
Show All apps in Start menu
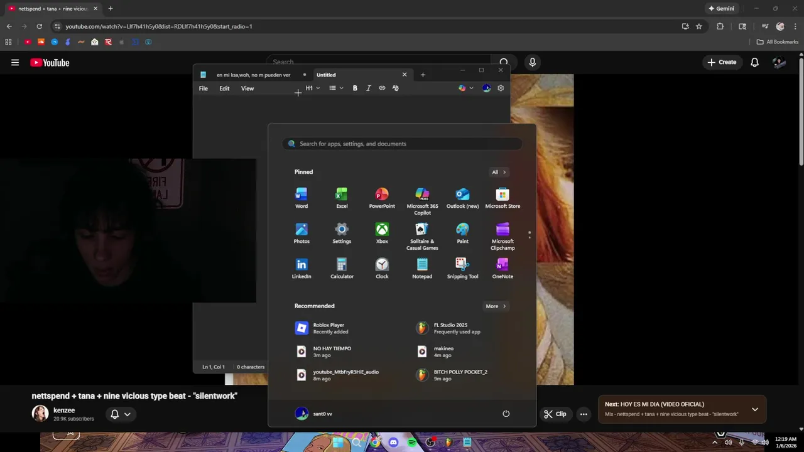tap(499, 172)
